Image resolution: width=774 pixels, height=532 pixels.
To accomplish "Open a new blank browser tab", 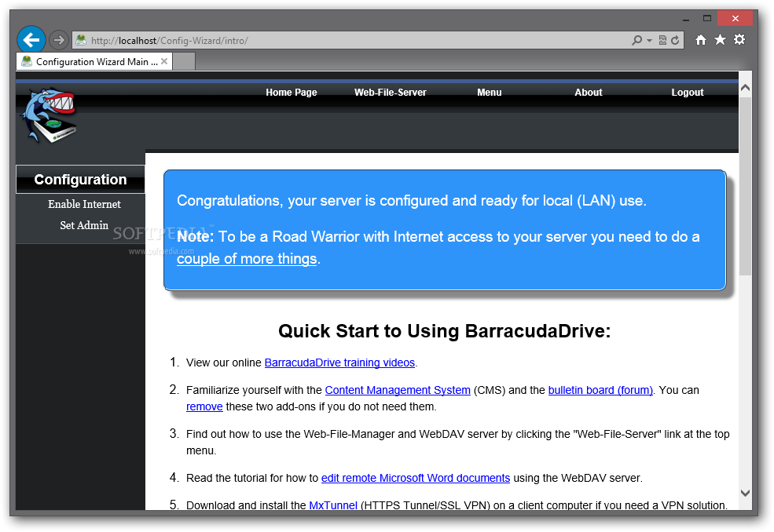I will click(184, 62).
